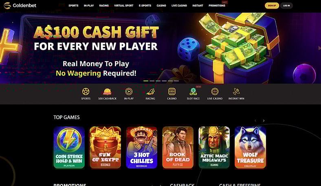Launch the Book of Dead game

178,147
